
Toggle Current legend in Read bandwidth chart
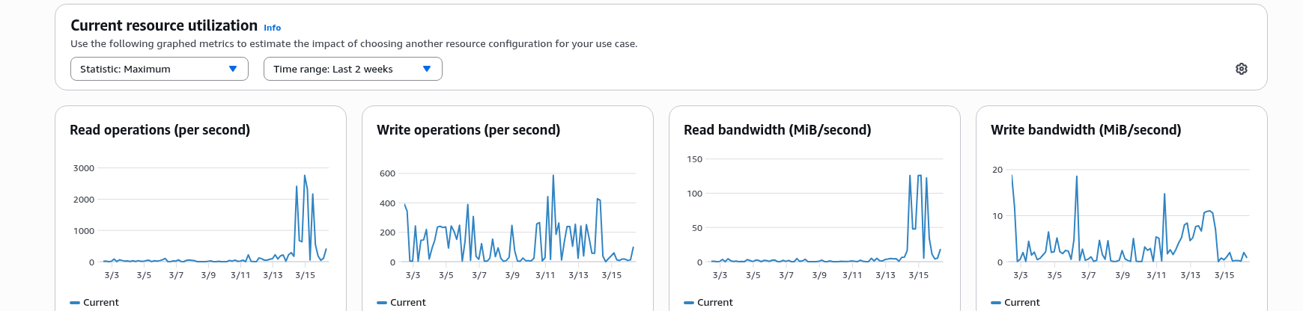[x=708, y=302]
